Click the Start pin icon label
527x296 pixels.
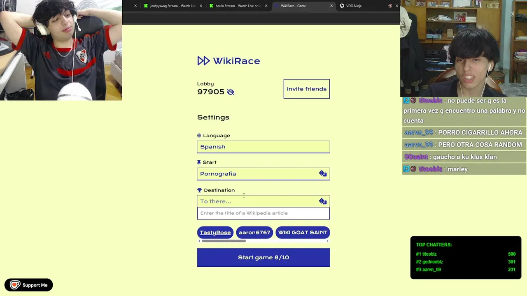[x=199, y=162]
